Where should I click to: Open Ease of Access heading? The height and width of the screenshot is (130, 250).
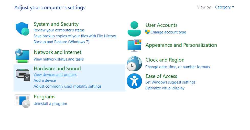161,76
